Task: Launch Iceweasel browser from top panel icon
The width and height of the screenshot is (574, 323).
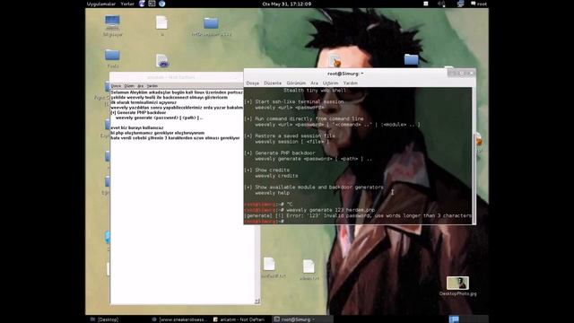Action: click(x=142, y=4)
